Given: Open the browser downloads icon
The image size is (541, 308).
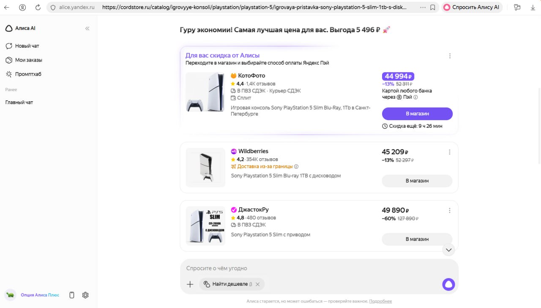Looking at the screenshot, I should coord(533,7).
